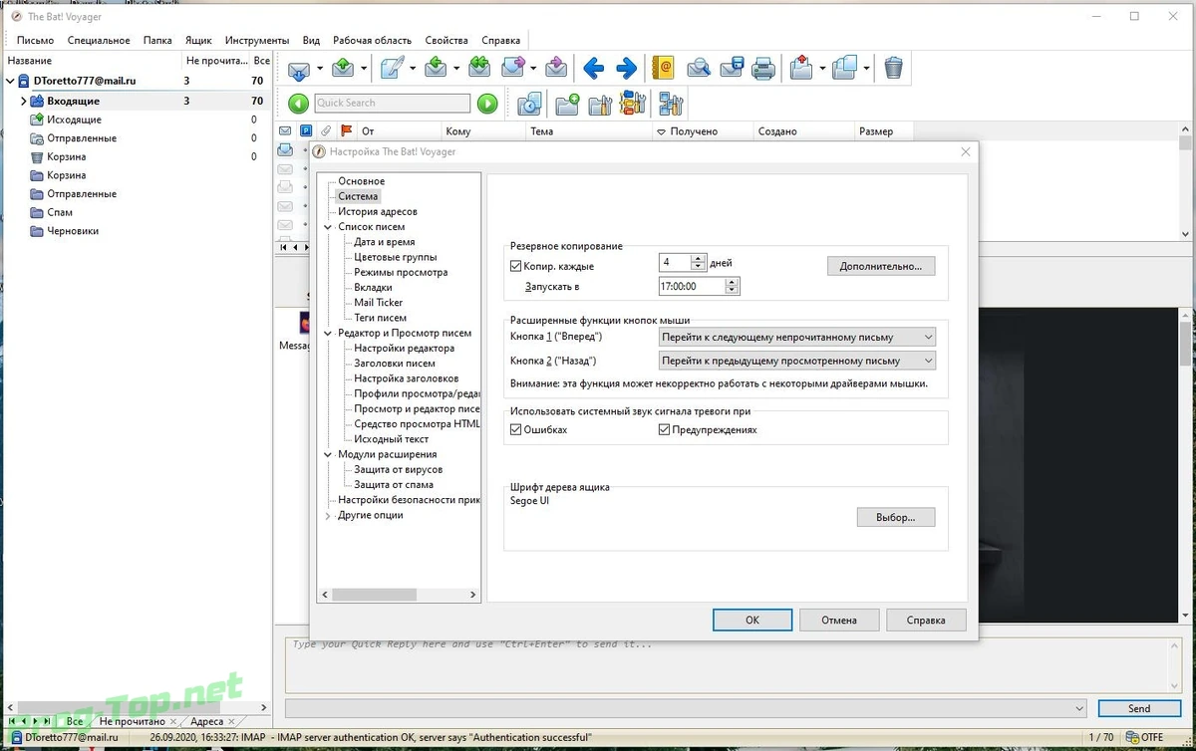This screenshot has height=751, width=1196.
Task: Click the Copy to folder icon
Action: tap(844, 68)
